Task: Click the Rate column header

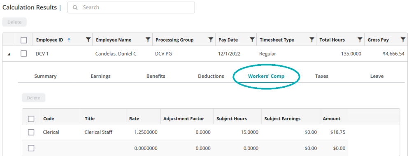Action: tap(134, 119)
